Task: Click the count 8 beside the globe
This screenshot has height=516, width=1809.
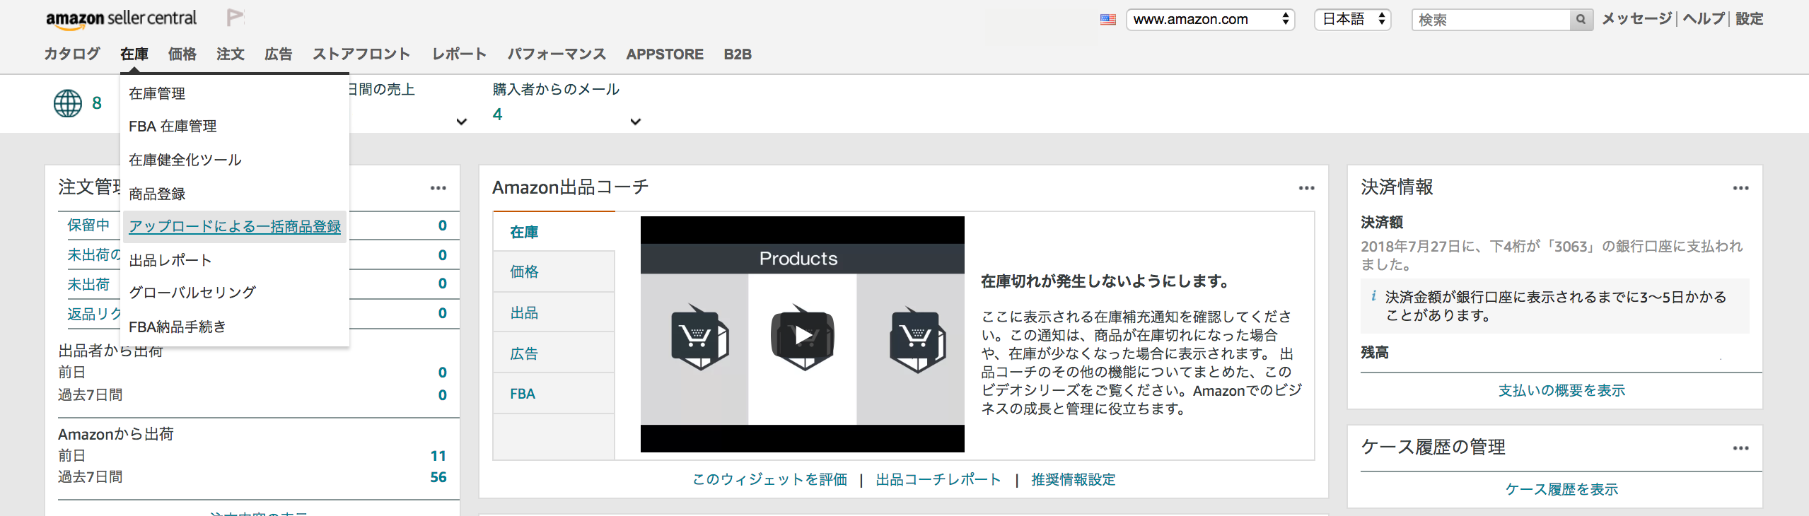Action: 97,103
